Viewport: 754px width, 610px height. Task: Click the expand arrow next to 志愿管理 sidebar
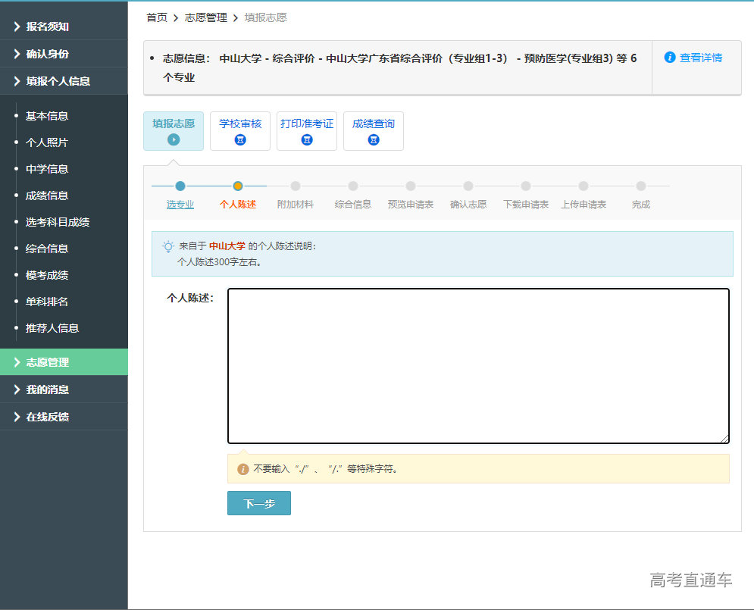pos(17,362)
